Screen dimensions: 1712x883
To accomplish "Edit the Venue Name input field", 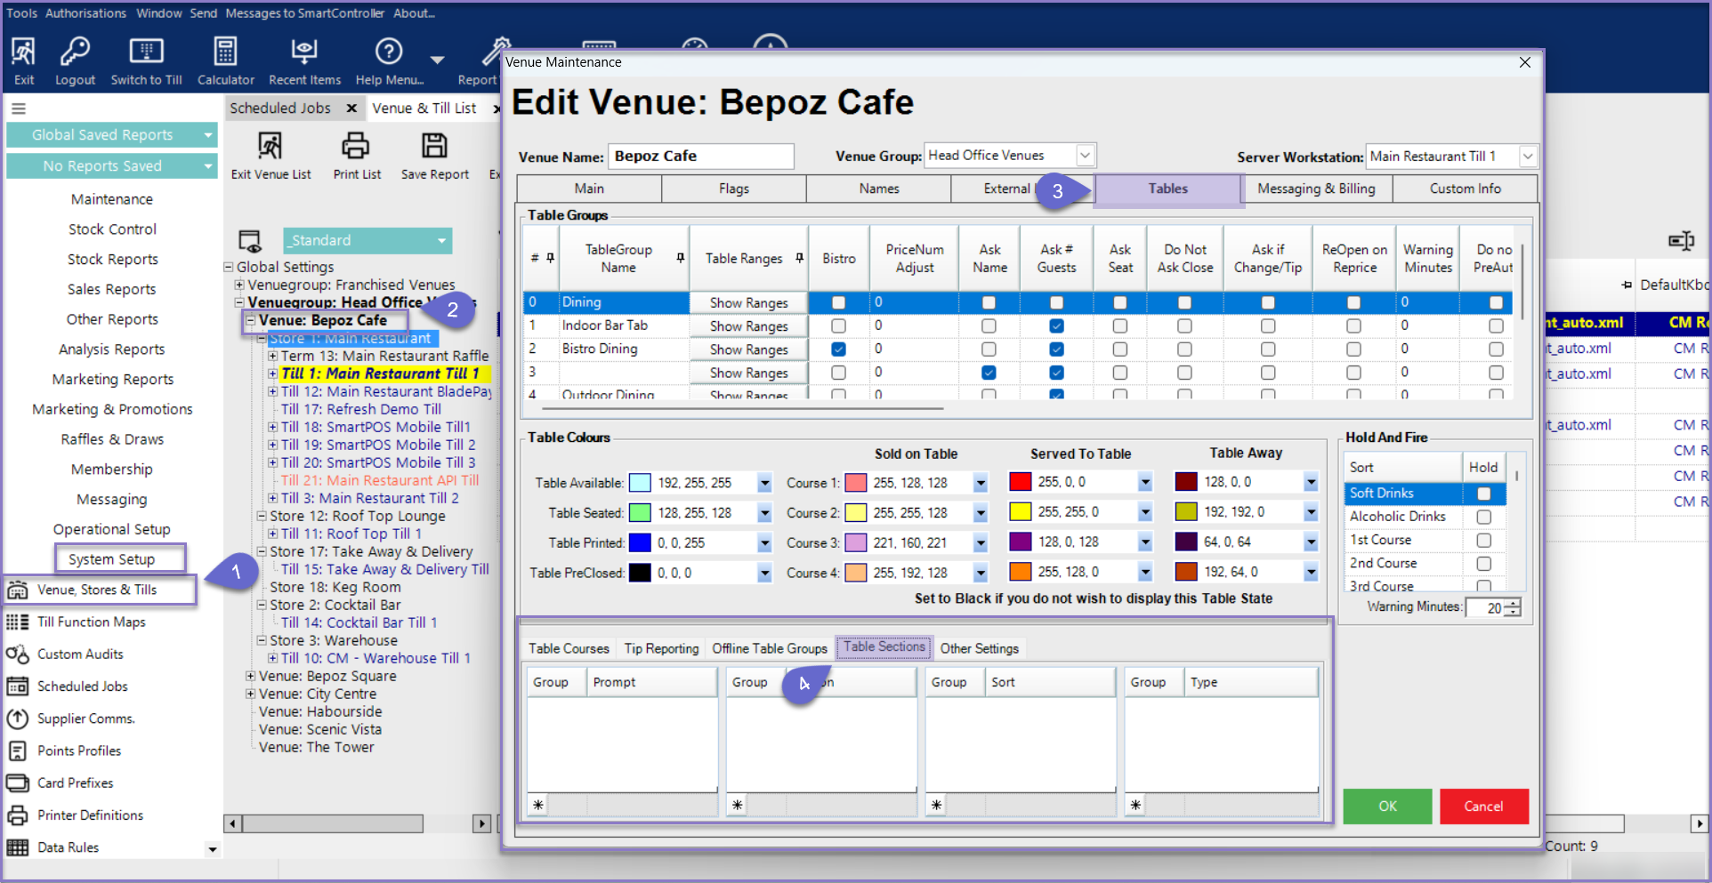I will [700, 157].
